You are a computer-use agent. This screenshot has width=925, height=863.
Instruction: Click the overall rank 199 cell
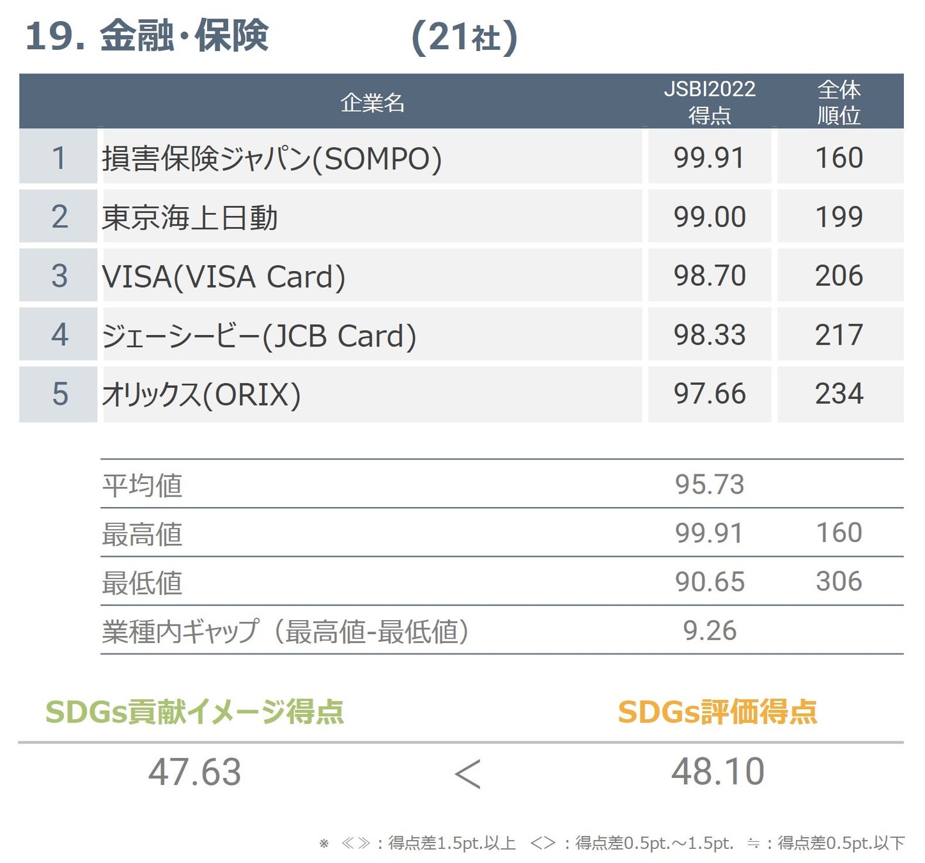coord(840,216)
